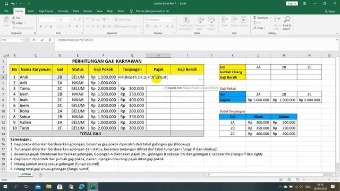Click 'Gapok' blue header cell
Viewport: 340px width, 191px height.
(233, 100)
